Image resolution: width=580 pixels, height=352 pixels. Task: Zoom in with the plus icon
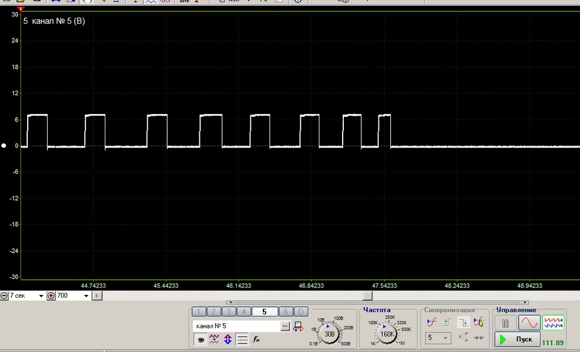[51, 295]
